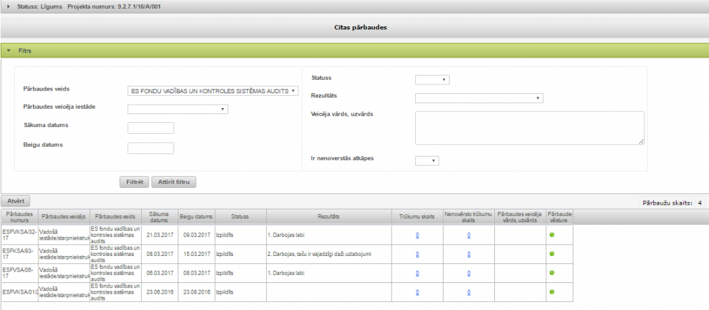Screen dimensions: 709x310
Task: Click the Filtrēt button
Action: coord(133,182)
